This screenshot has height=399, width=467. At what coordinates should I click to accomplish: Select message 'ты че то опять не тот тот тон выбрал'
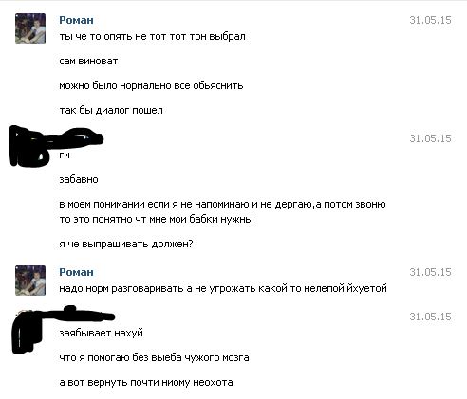[x=152, y=36]
